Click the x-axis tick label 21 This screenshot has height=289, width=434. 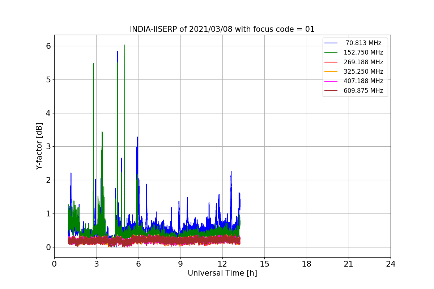pyautogui.click(x=349, y=264)
